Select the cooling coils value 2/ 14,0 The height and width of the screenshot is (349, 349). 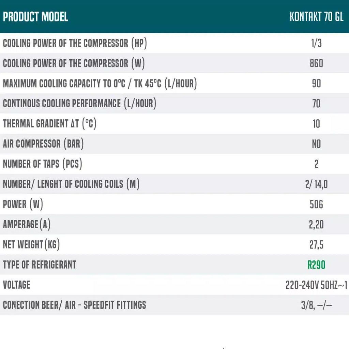click(x=316, y=184)
